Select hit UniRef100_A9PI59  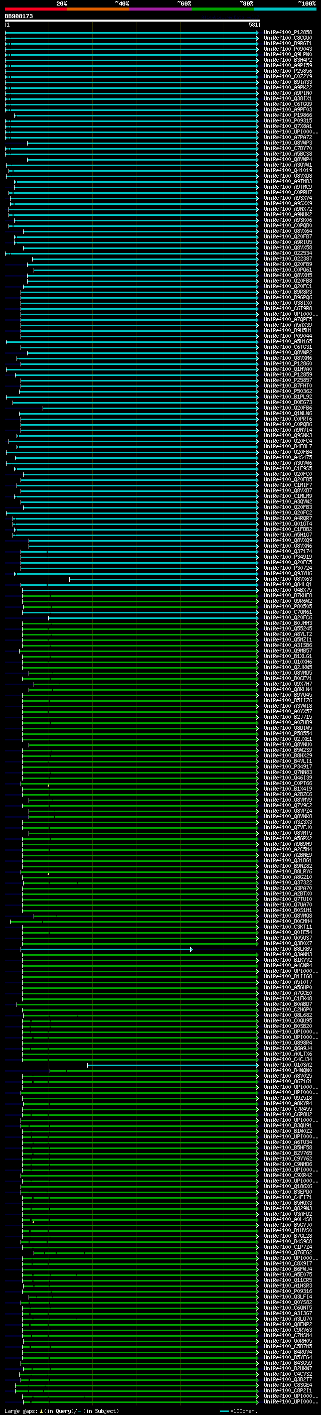[x=288, y=65]
